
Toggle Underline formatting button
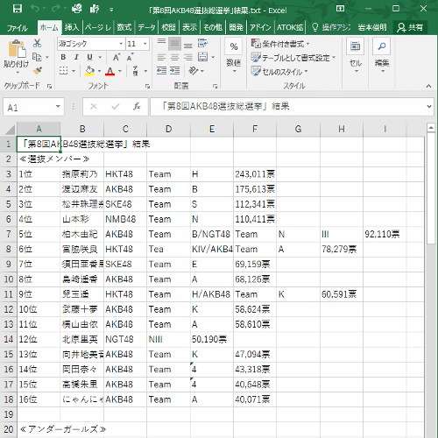[x=90, y=57]
